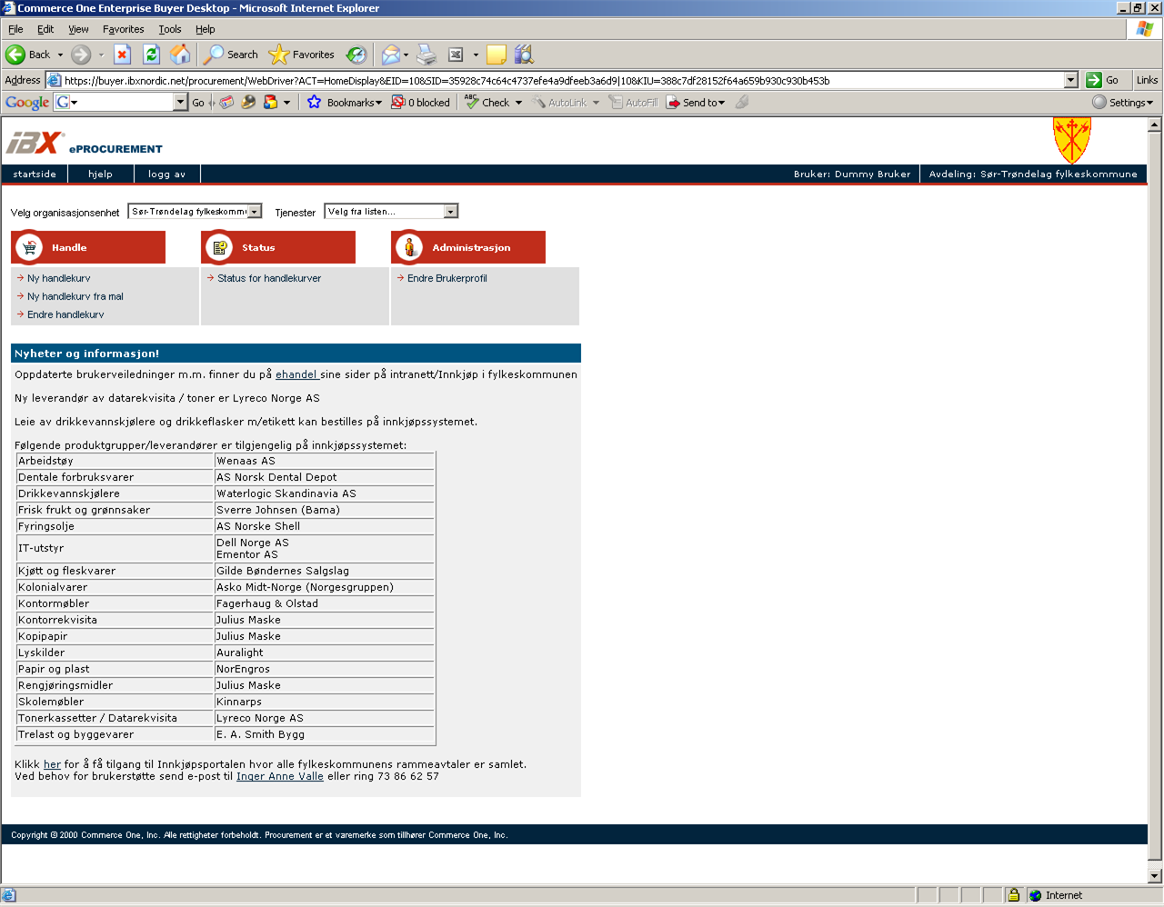Click the Inger Anne Valle email link
Image resolution: width=1164 pixels, height=907 pixels.
point(280,776)
